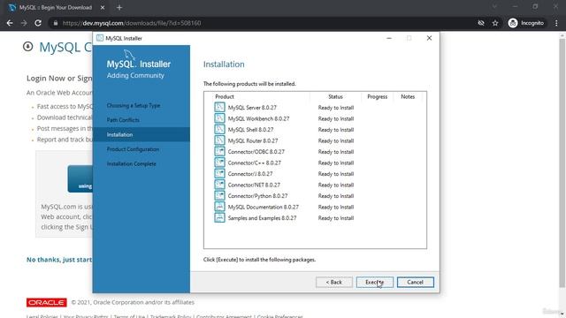This screenshot has height=318, width=566.
Task: Select the 'Connector/Python 8.0.27' row text
Action: click(x=257, y=196)
